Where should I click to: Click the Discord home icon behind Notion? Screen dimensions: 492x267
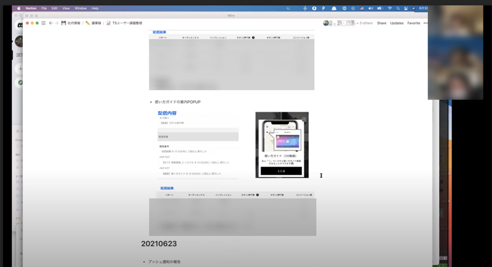point(20,25)
